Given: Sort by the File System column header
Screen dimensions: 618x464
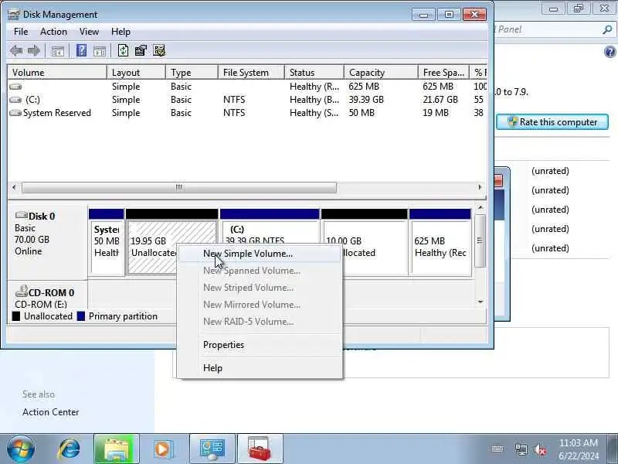Looking at the screenshot, I should pos(251,73).
